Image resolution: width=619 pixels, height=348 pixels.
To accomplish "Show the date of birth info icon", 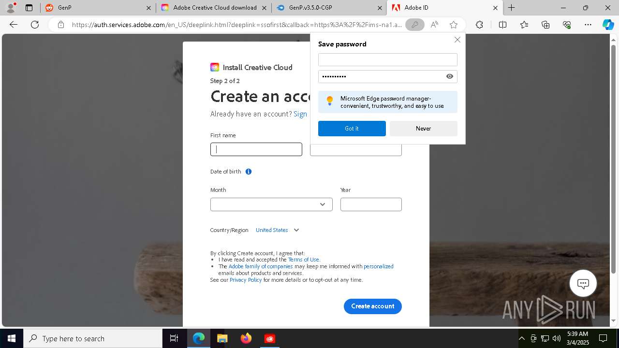I will pyautogui.click(x=249, y=172).
